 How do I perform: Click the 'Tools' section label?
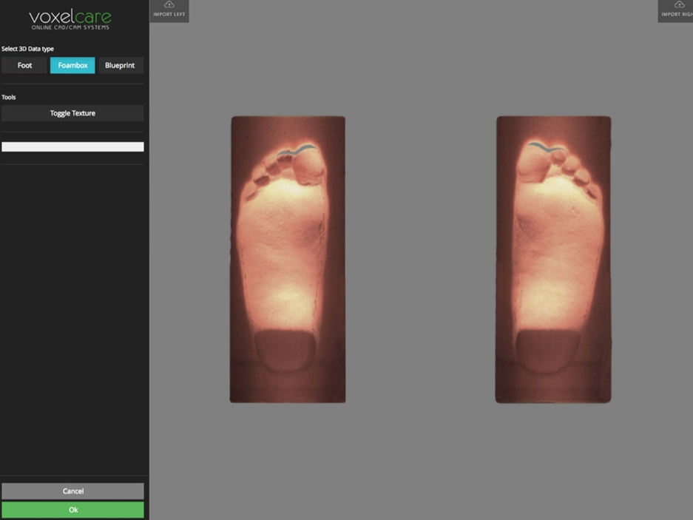pyautogui.click(x=8, y=98)
